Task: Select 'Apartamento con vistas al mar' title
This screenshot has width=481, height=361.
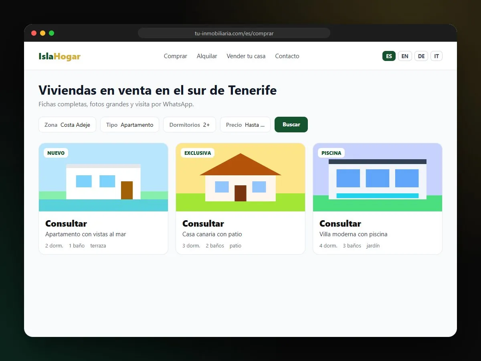Action: coord(86,234)
